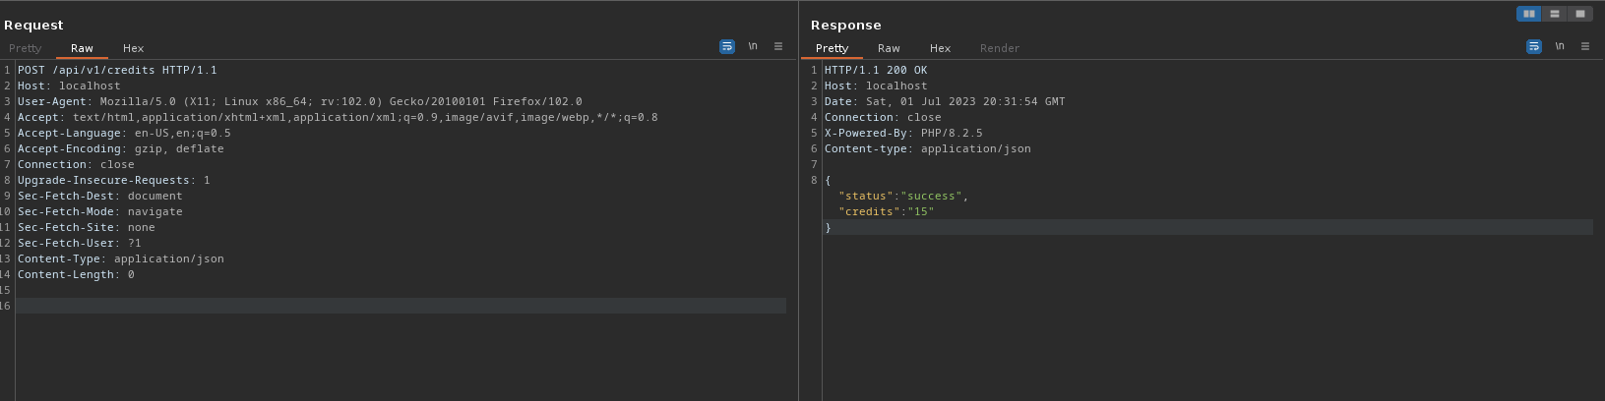
Task: Select the side-by-side split layout icon
Action: [x=1529, y=14]
